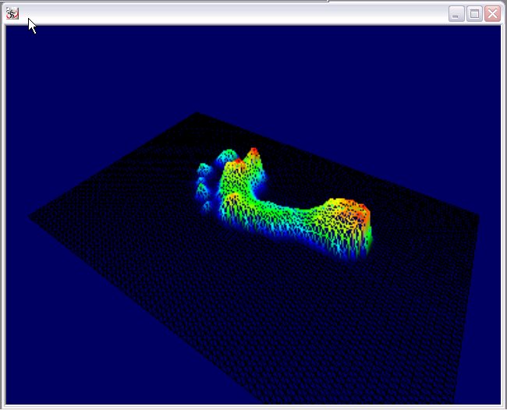Maximize the 3D viewer window
This screenshot has height=410, width=507.
click(474, 14)
